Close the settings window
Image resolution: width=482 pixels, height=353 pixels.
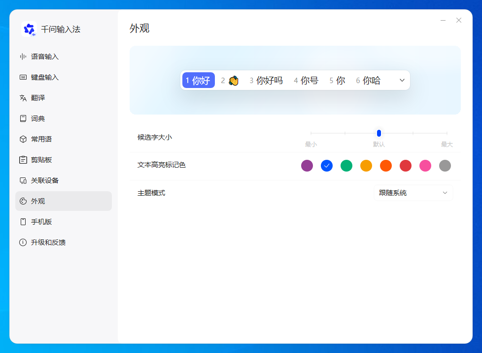tap(459, 20)
